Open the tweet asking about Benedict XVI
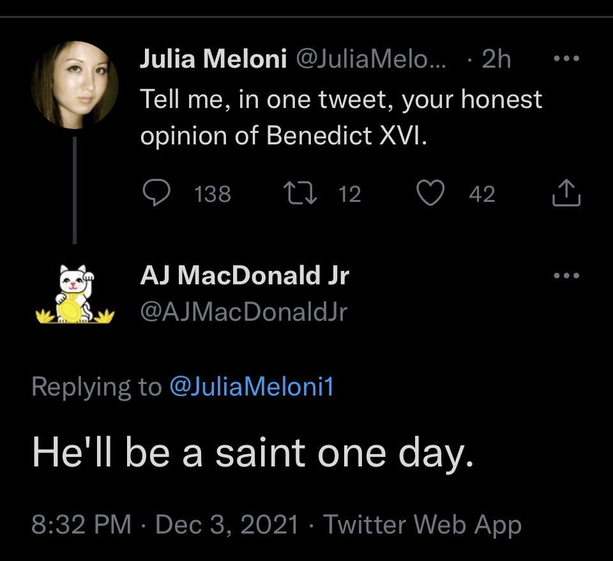Viewport: 613px width, 561px height. click(341, 118)
